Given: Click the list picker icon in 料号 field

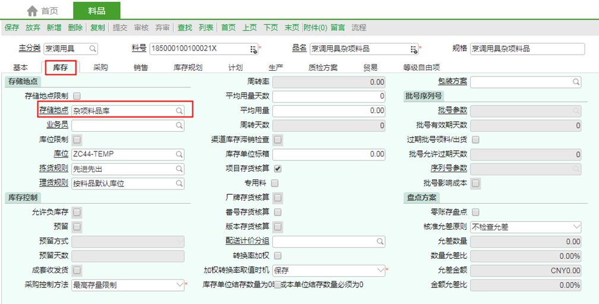Looking at the screenshot, I should coord(254,49).
